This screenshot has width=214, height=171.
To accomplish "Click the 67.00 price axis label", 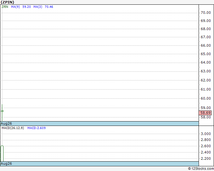I will coord(206,37).
